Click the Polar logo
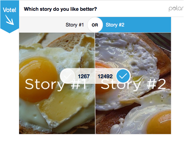The height and width of the screenshot is (147, 187). [x=176, y=9]
